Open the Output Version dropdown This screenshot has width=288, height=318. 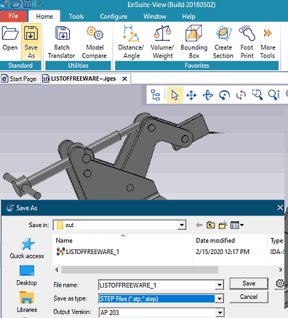(220, 312)
